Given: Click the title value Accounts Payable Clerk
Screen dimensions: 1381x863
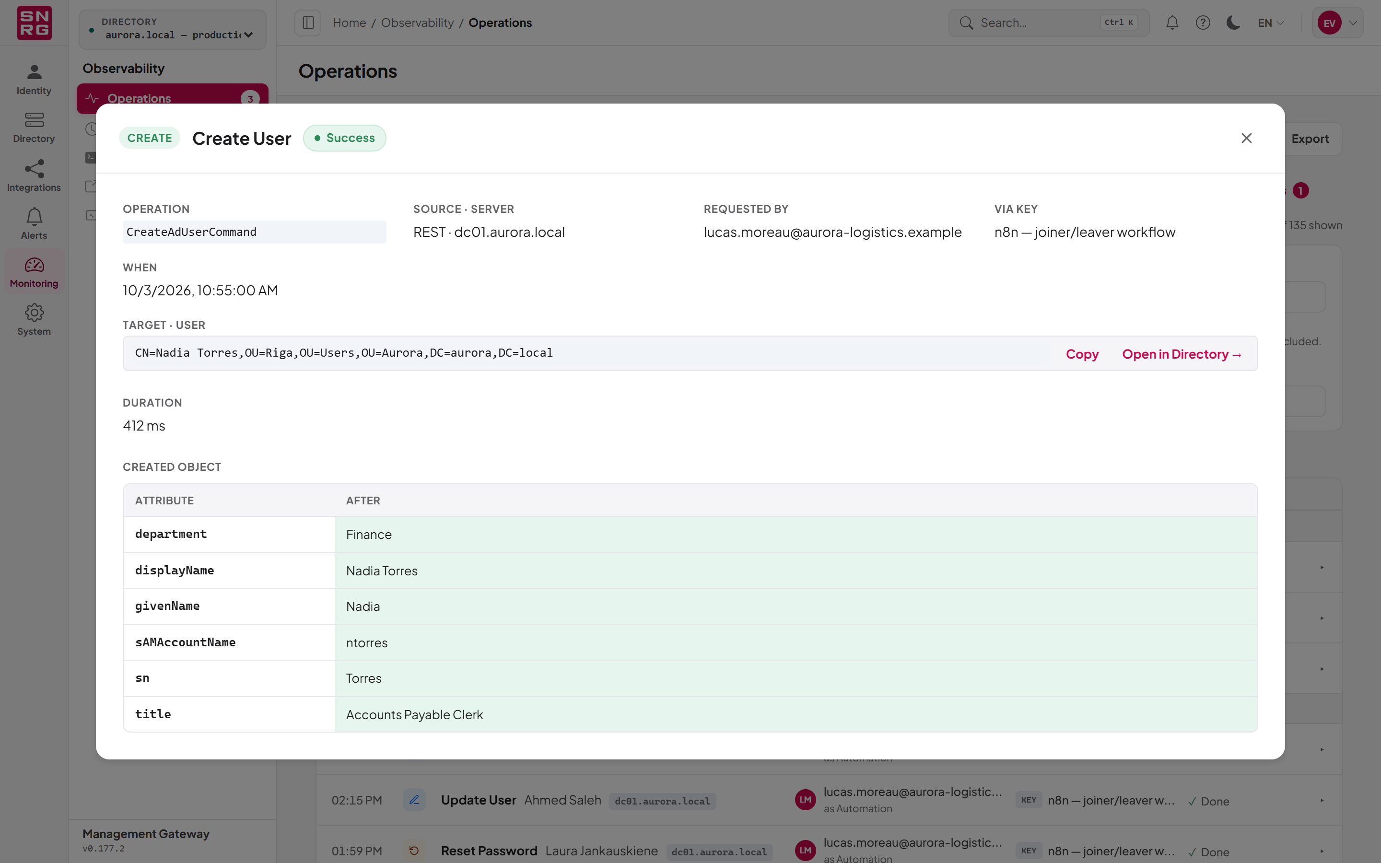Looking at the screenshot, I should click(414, 714).
